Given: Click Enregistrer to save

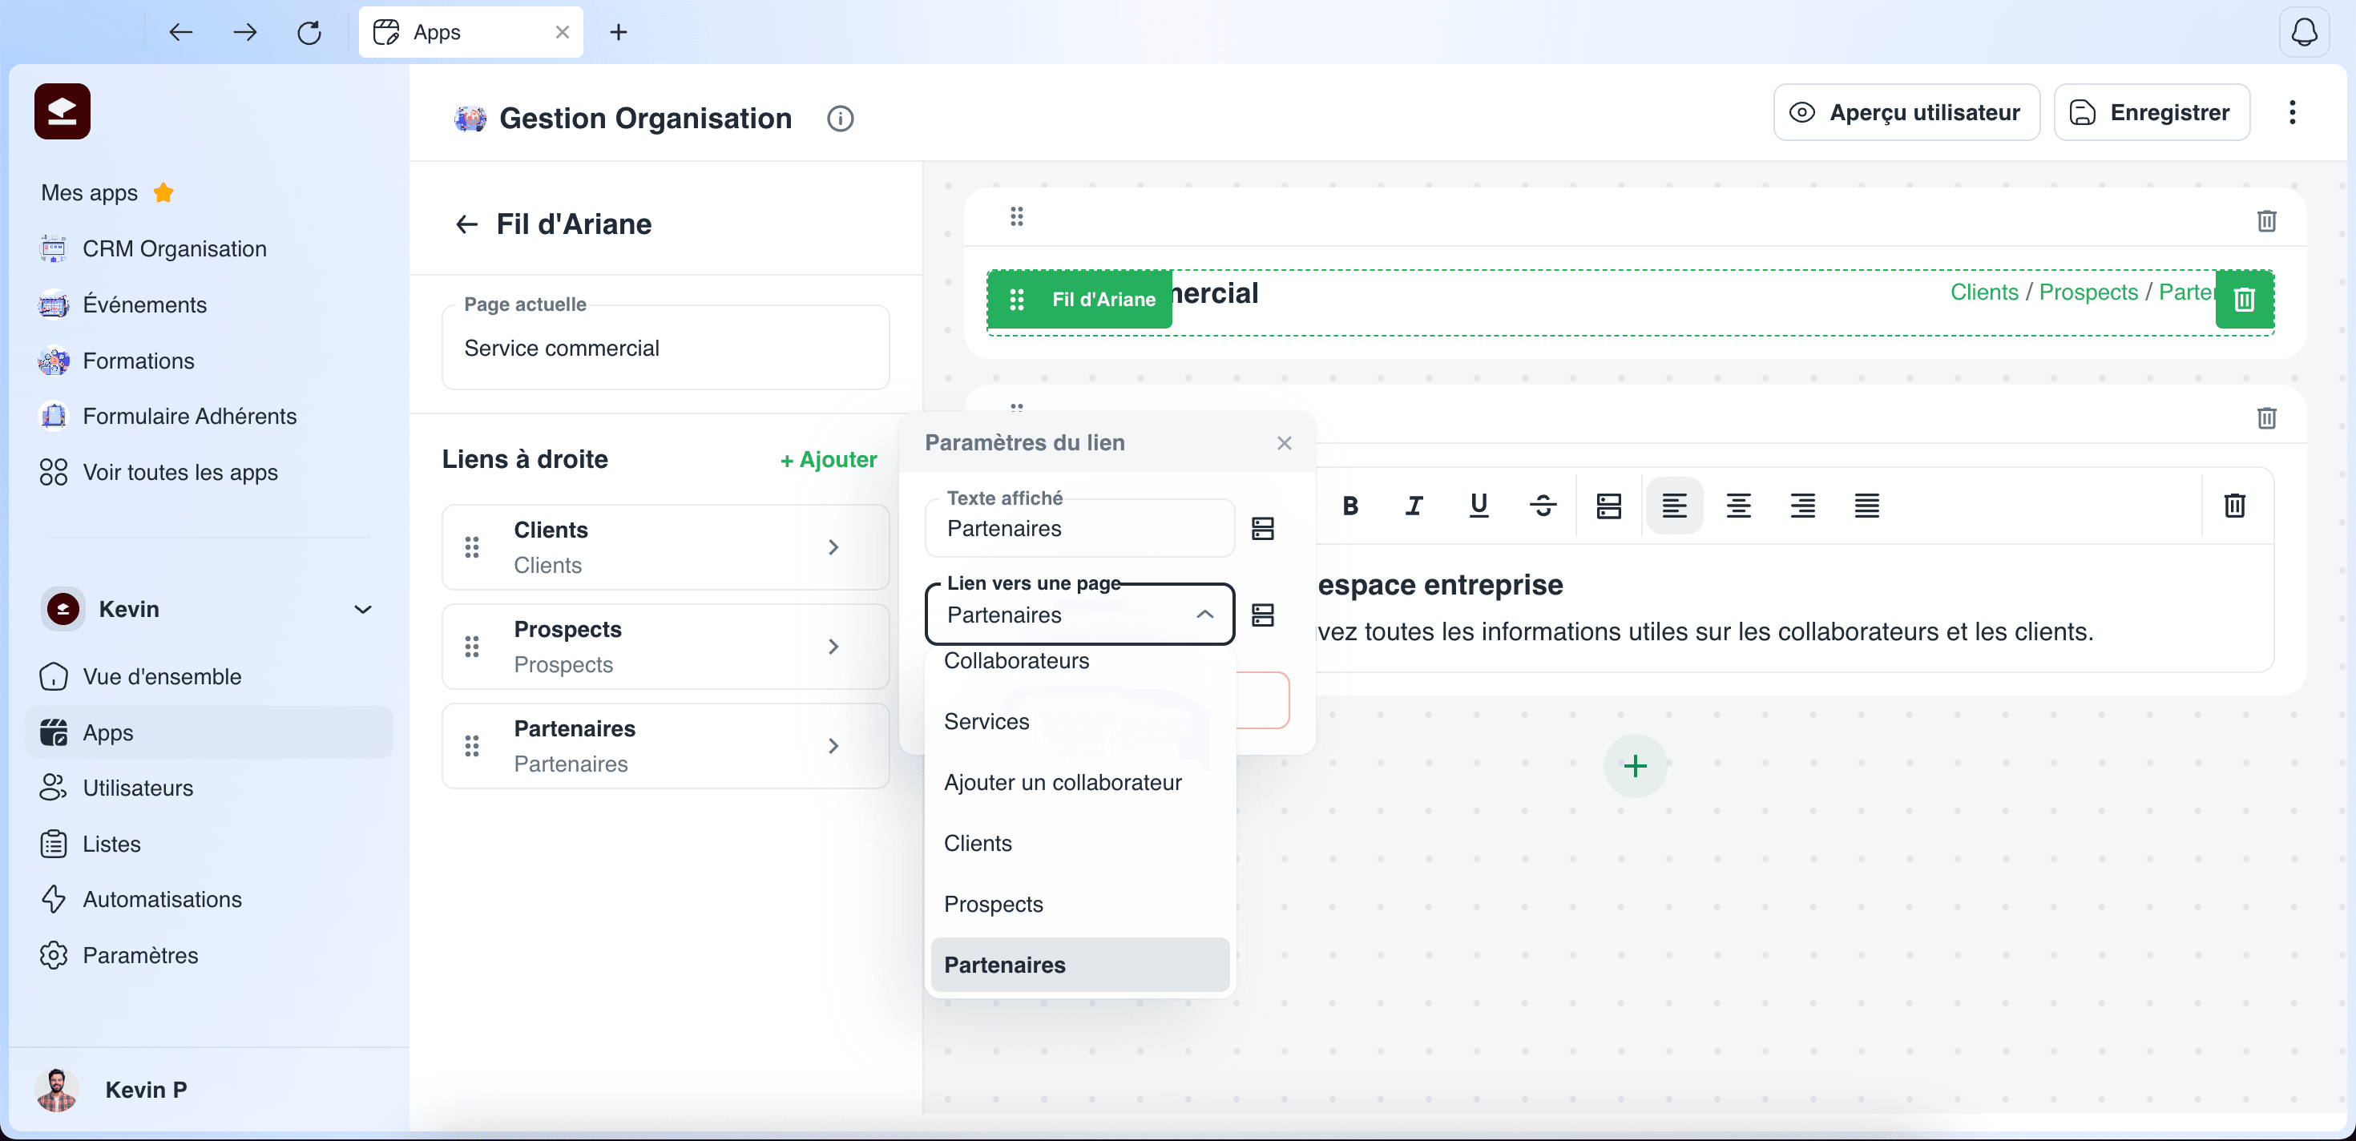Looking at the screenshot, I should click(2151, 112).
